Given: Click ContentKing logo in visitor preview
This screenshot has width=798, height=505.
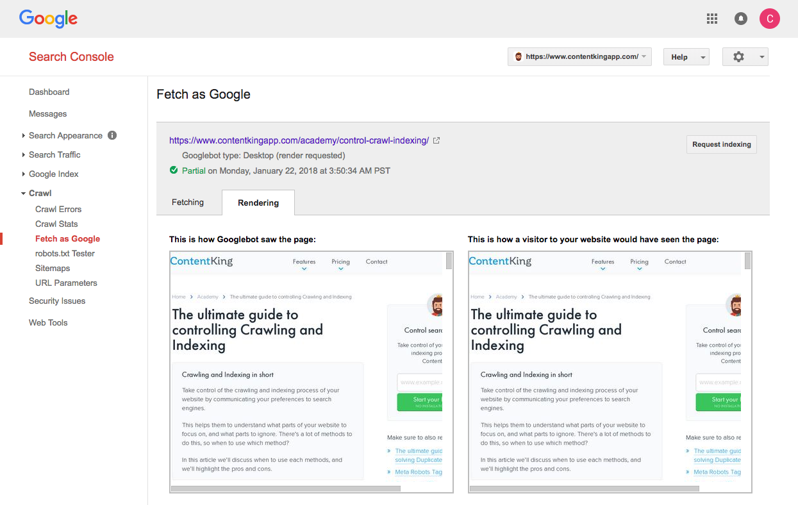Looking at the screenshot, I should point(500,261).
